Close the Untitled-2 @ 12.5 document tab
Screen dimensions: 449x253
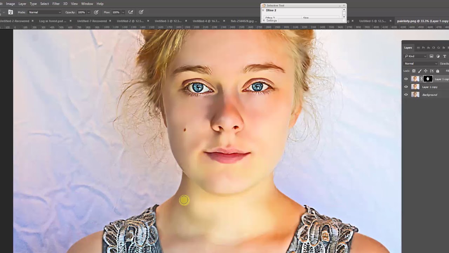click(x=148, y=21)
